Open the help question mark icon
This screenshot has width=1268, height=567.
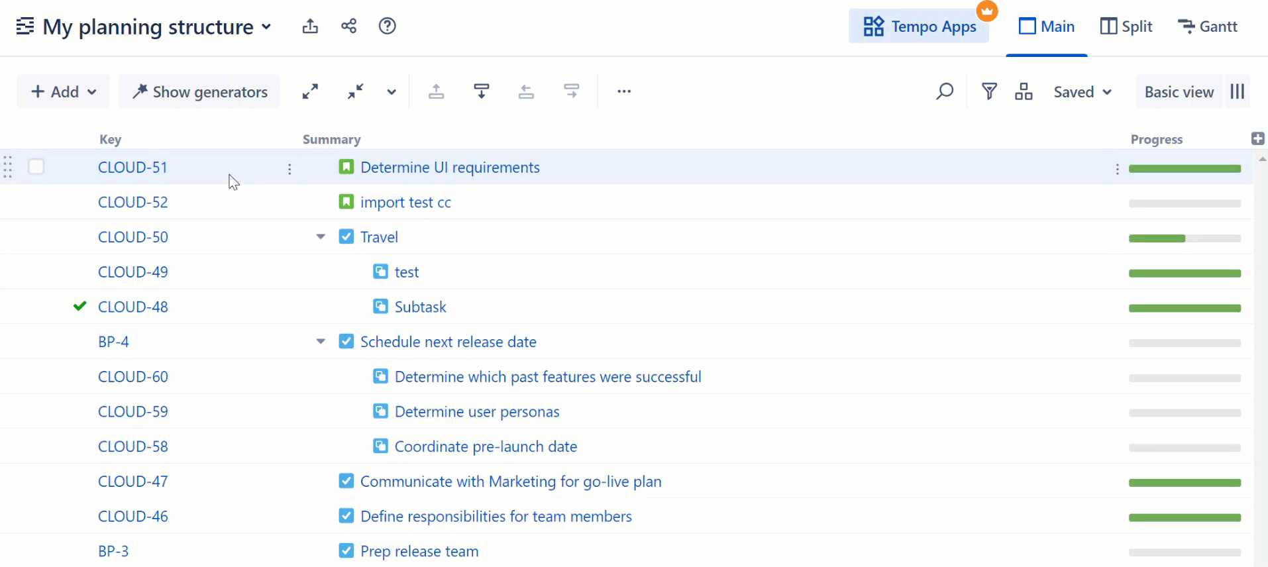tap(387, 26)
